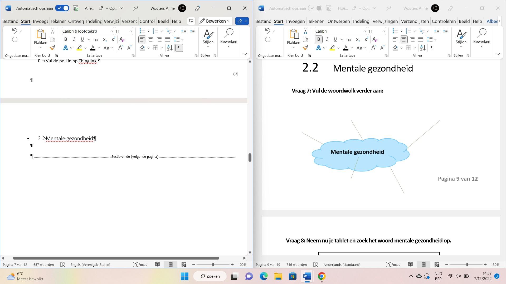Click Clear formatting icon in right window
The image size is (506, 284).
(375, 39)
